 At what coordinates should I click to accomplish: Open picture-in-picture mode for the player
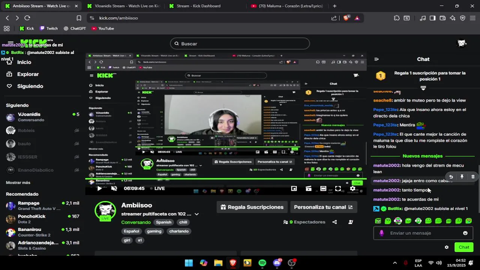pos(294,188)
